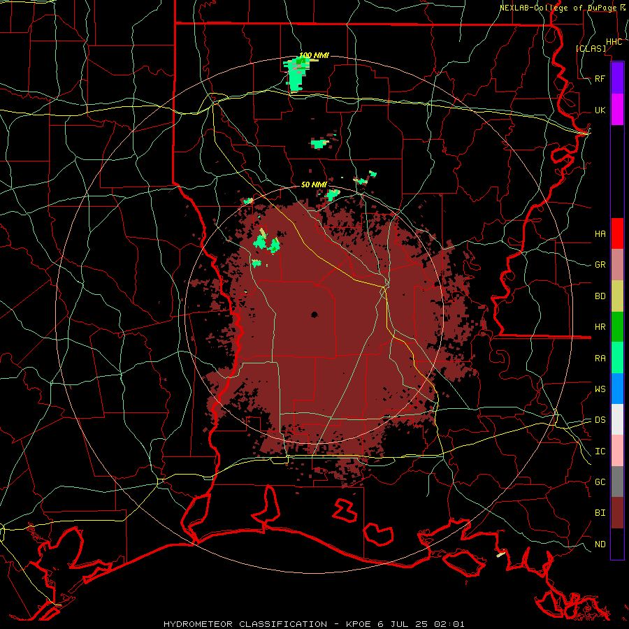Click the BI brown legend swatch

tap(617, 513)
